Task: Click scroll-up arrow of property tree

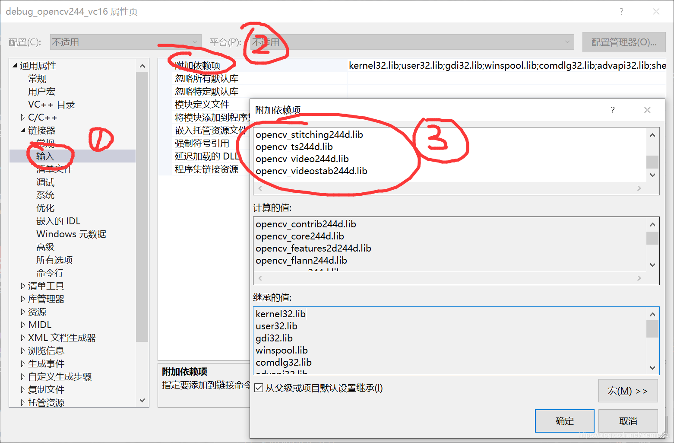Action: point(142,66)
